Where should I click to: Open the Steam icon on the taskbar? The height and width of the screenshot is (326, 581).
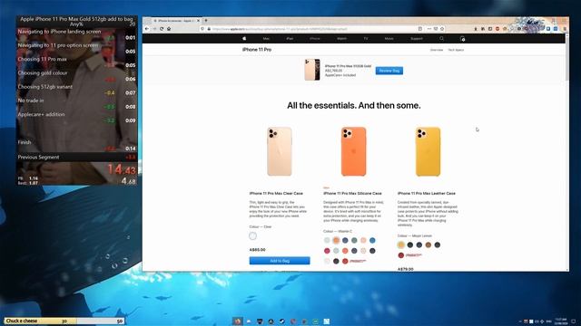[282, 321]
